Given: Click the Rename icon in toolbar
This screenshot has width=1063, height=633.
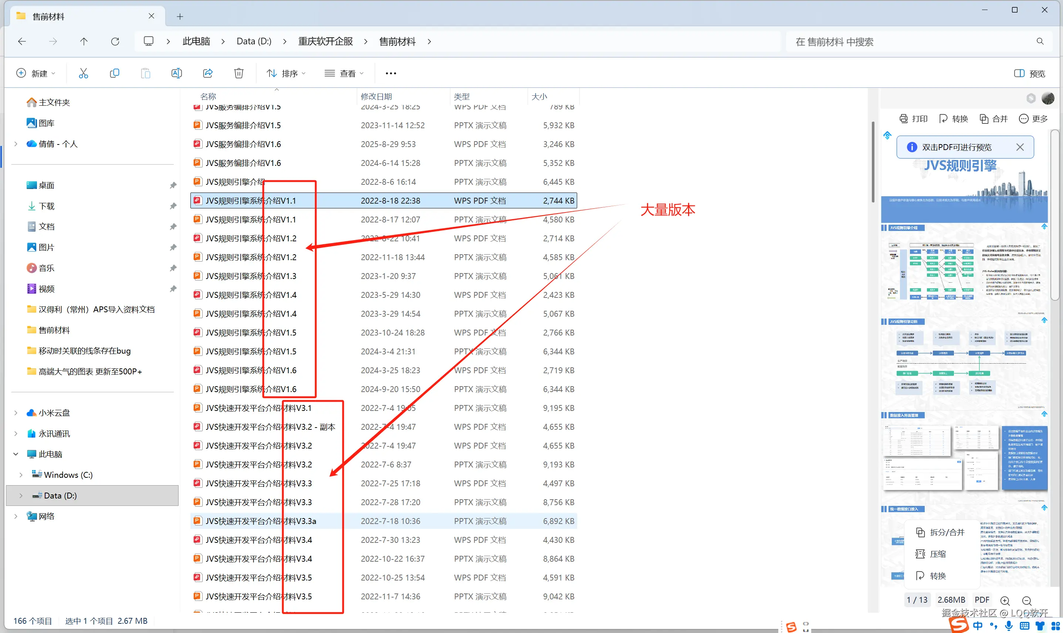Looking at the screenshot, I should click(176, 74).
